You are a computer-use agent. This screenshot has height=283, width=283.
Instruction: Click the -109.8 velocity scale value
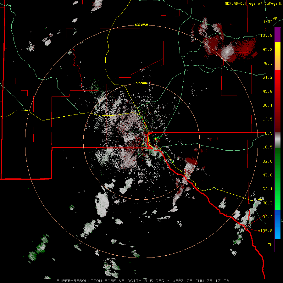tap(265, 231)
